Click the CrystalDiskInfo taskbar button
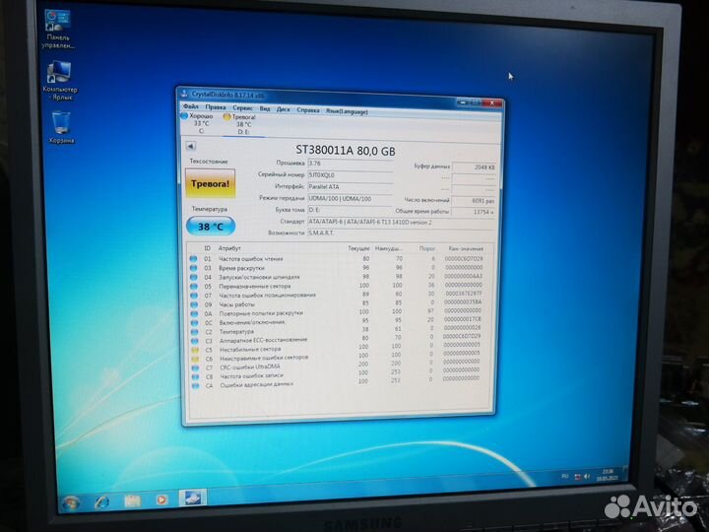The height and width of the screenshot is (532, 709). click(x=193, y=499)
